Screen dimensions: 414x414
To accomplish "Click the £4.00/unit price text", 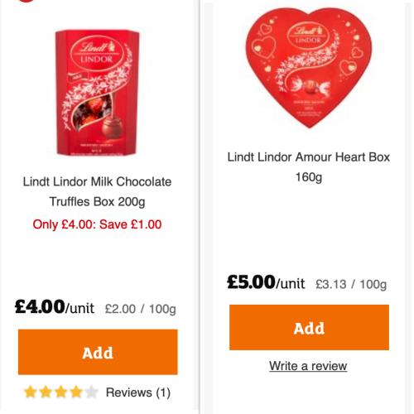I will pos(55,307).
